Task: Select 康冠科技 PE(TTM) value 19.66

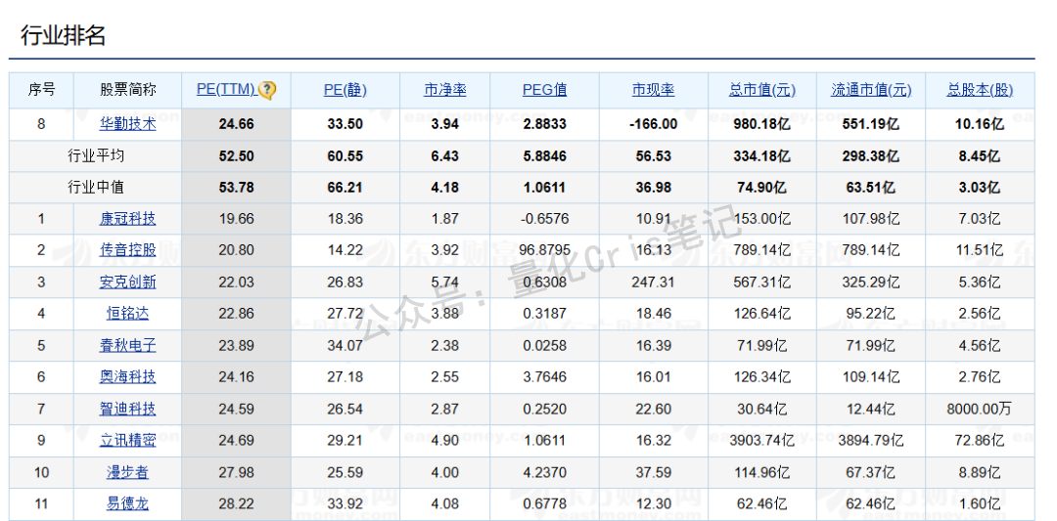Action: point(236,219)
